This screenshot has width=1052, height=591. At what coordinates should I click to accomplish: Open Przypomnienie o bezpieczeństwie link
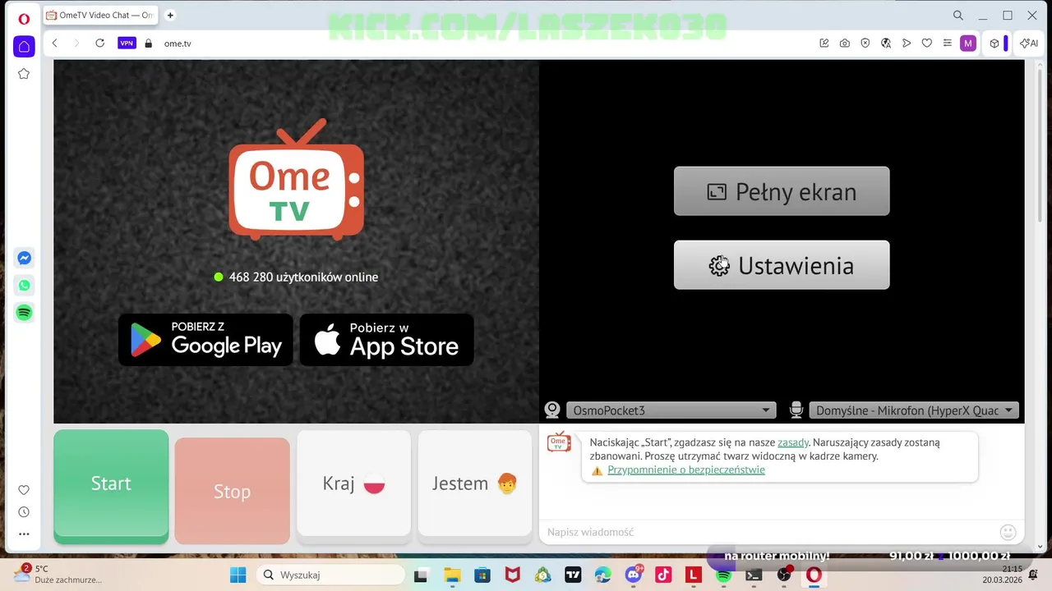tap(686, 470)
